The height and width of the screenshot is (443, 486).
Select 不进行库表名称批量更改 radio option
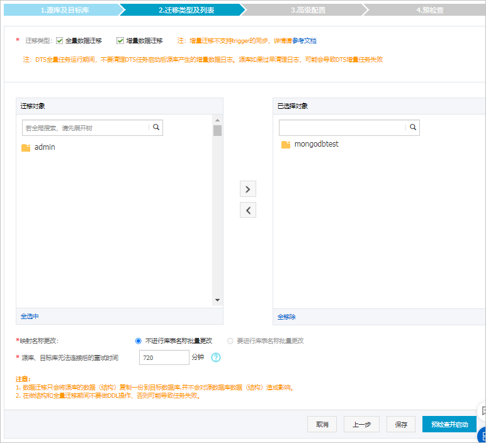138,341
